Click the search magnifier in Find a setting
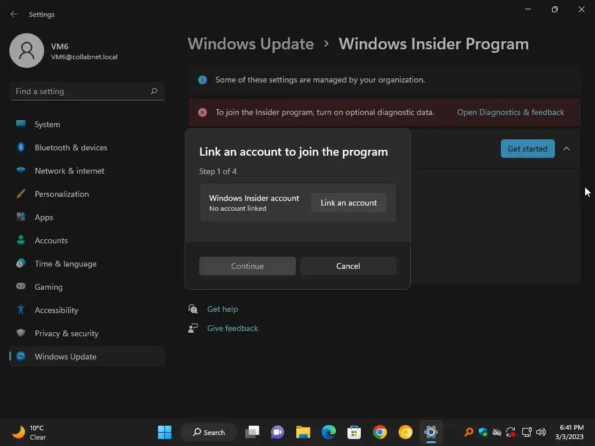The width and height of the screenshot is (595, 446). tap(153, 91)
